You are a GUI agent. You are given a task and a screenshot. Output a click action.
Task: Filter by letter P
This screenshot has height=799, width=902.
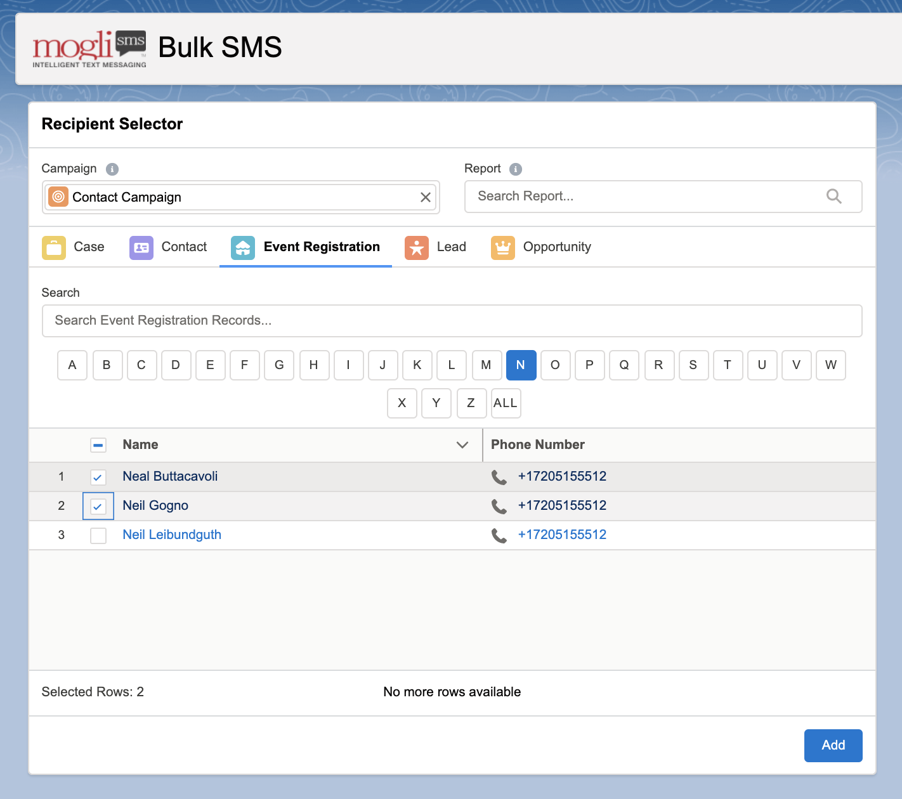coord(589,365)
